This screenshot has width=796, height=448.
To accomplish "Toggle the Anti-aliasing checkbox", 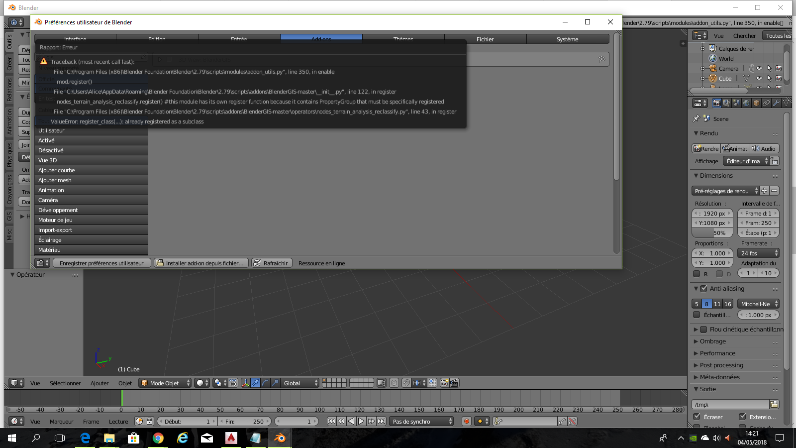I will tap(703, 288).
